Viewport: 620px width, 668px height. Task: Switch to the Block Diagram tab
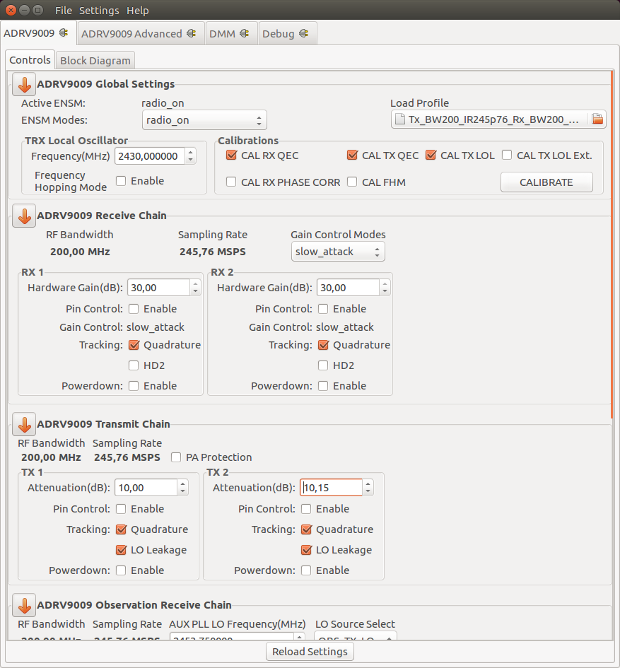tap(95, 60)
